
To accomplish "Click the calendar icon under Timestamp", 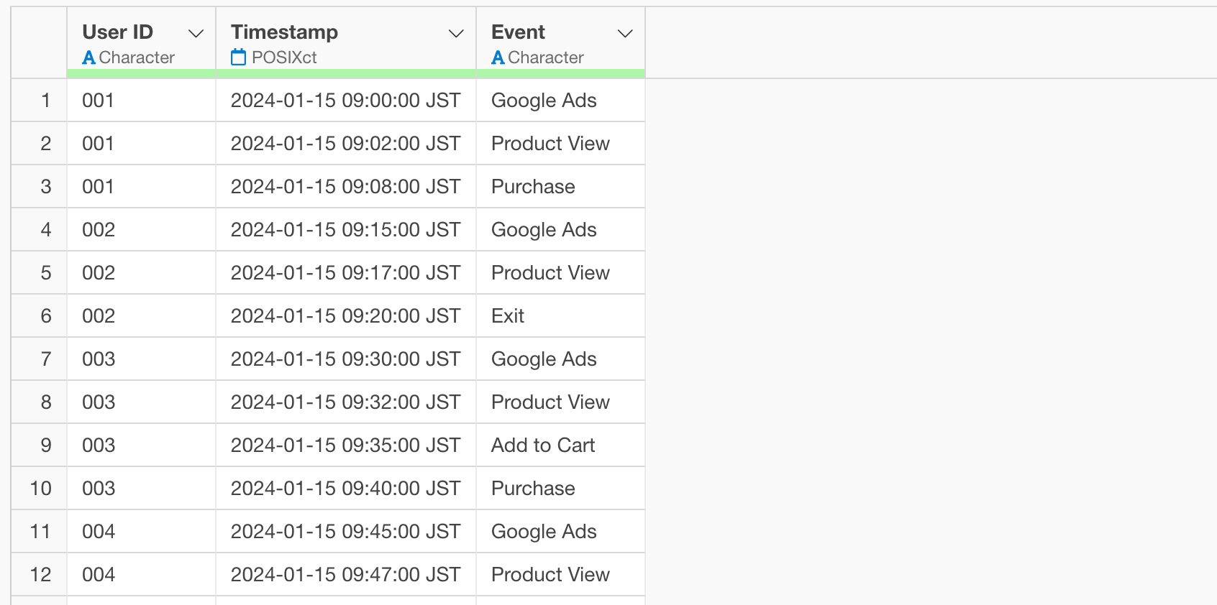I will click(x=238, y=57).
